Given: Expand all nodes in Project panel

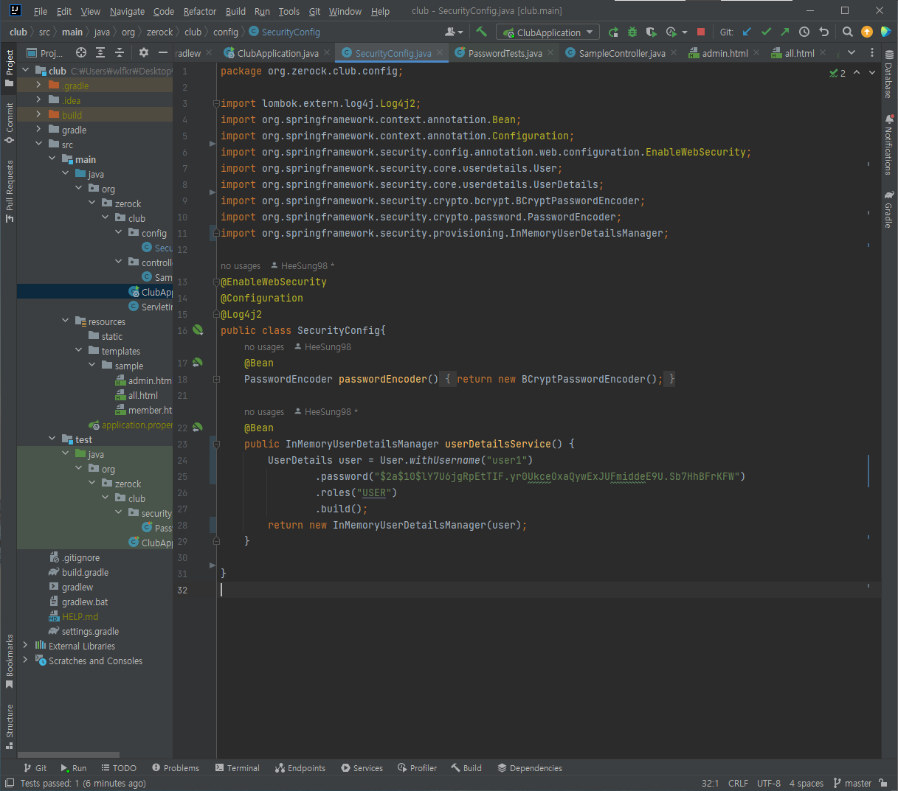Looking at the screenshot, I should pyautogui.click(x=100, y=52).
